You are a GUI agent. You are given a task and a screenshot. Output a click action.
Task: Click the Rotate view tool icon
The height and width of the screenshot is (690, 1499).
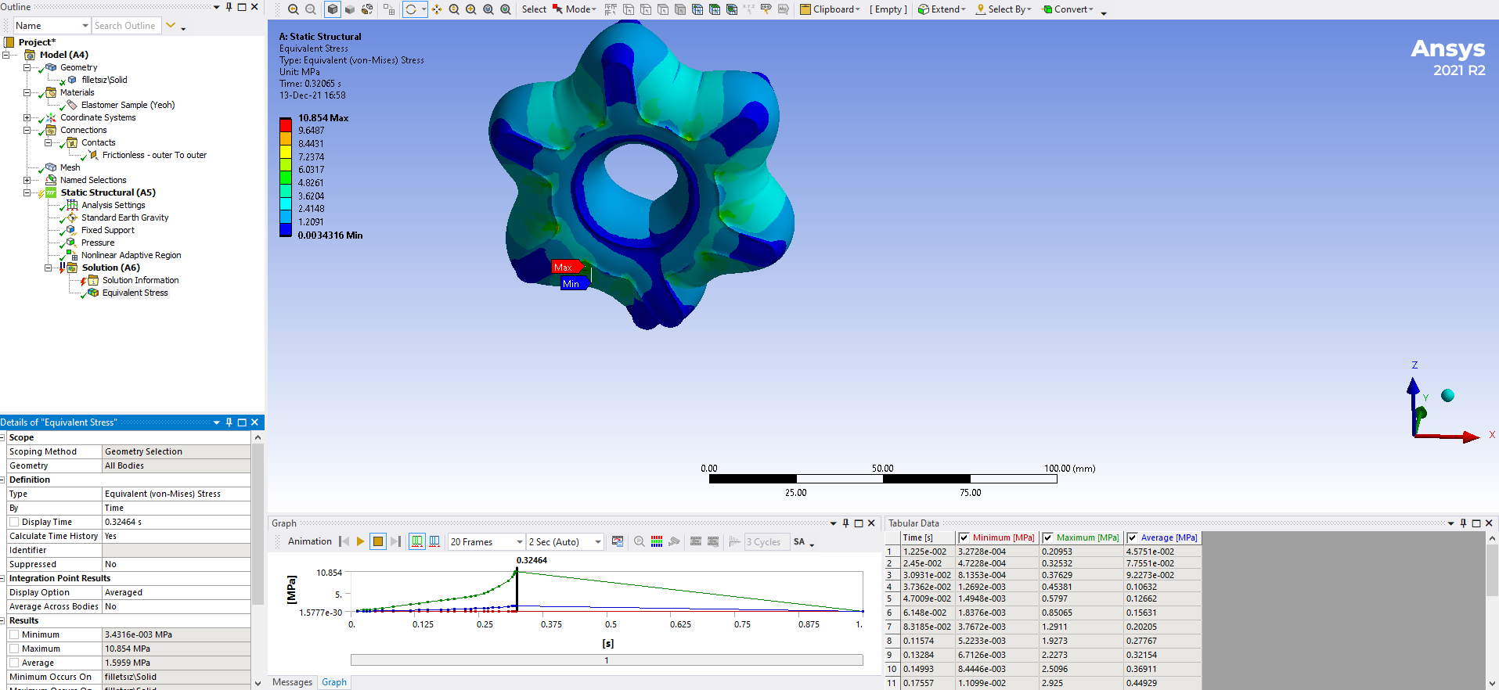(x=411, y=9)
